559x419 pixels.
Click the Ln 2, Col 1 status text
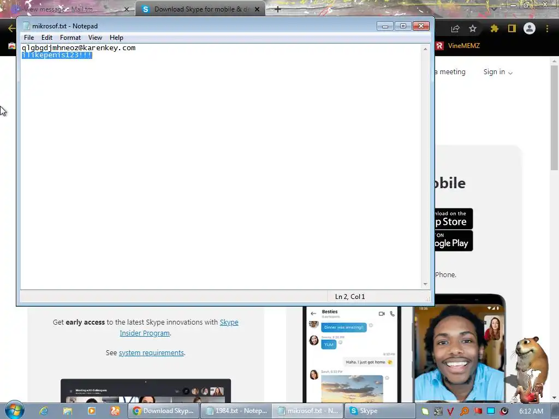(x=350, y=296)
